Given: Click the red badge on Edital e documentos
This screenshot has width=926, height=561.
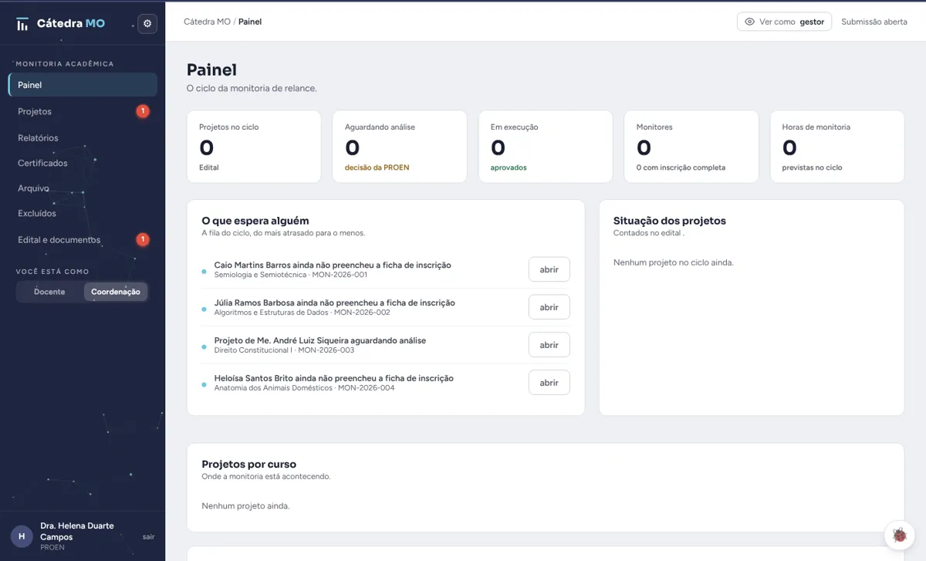Looking at the screenshot, I should [143, 239].
